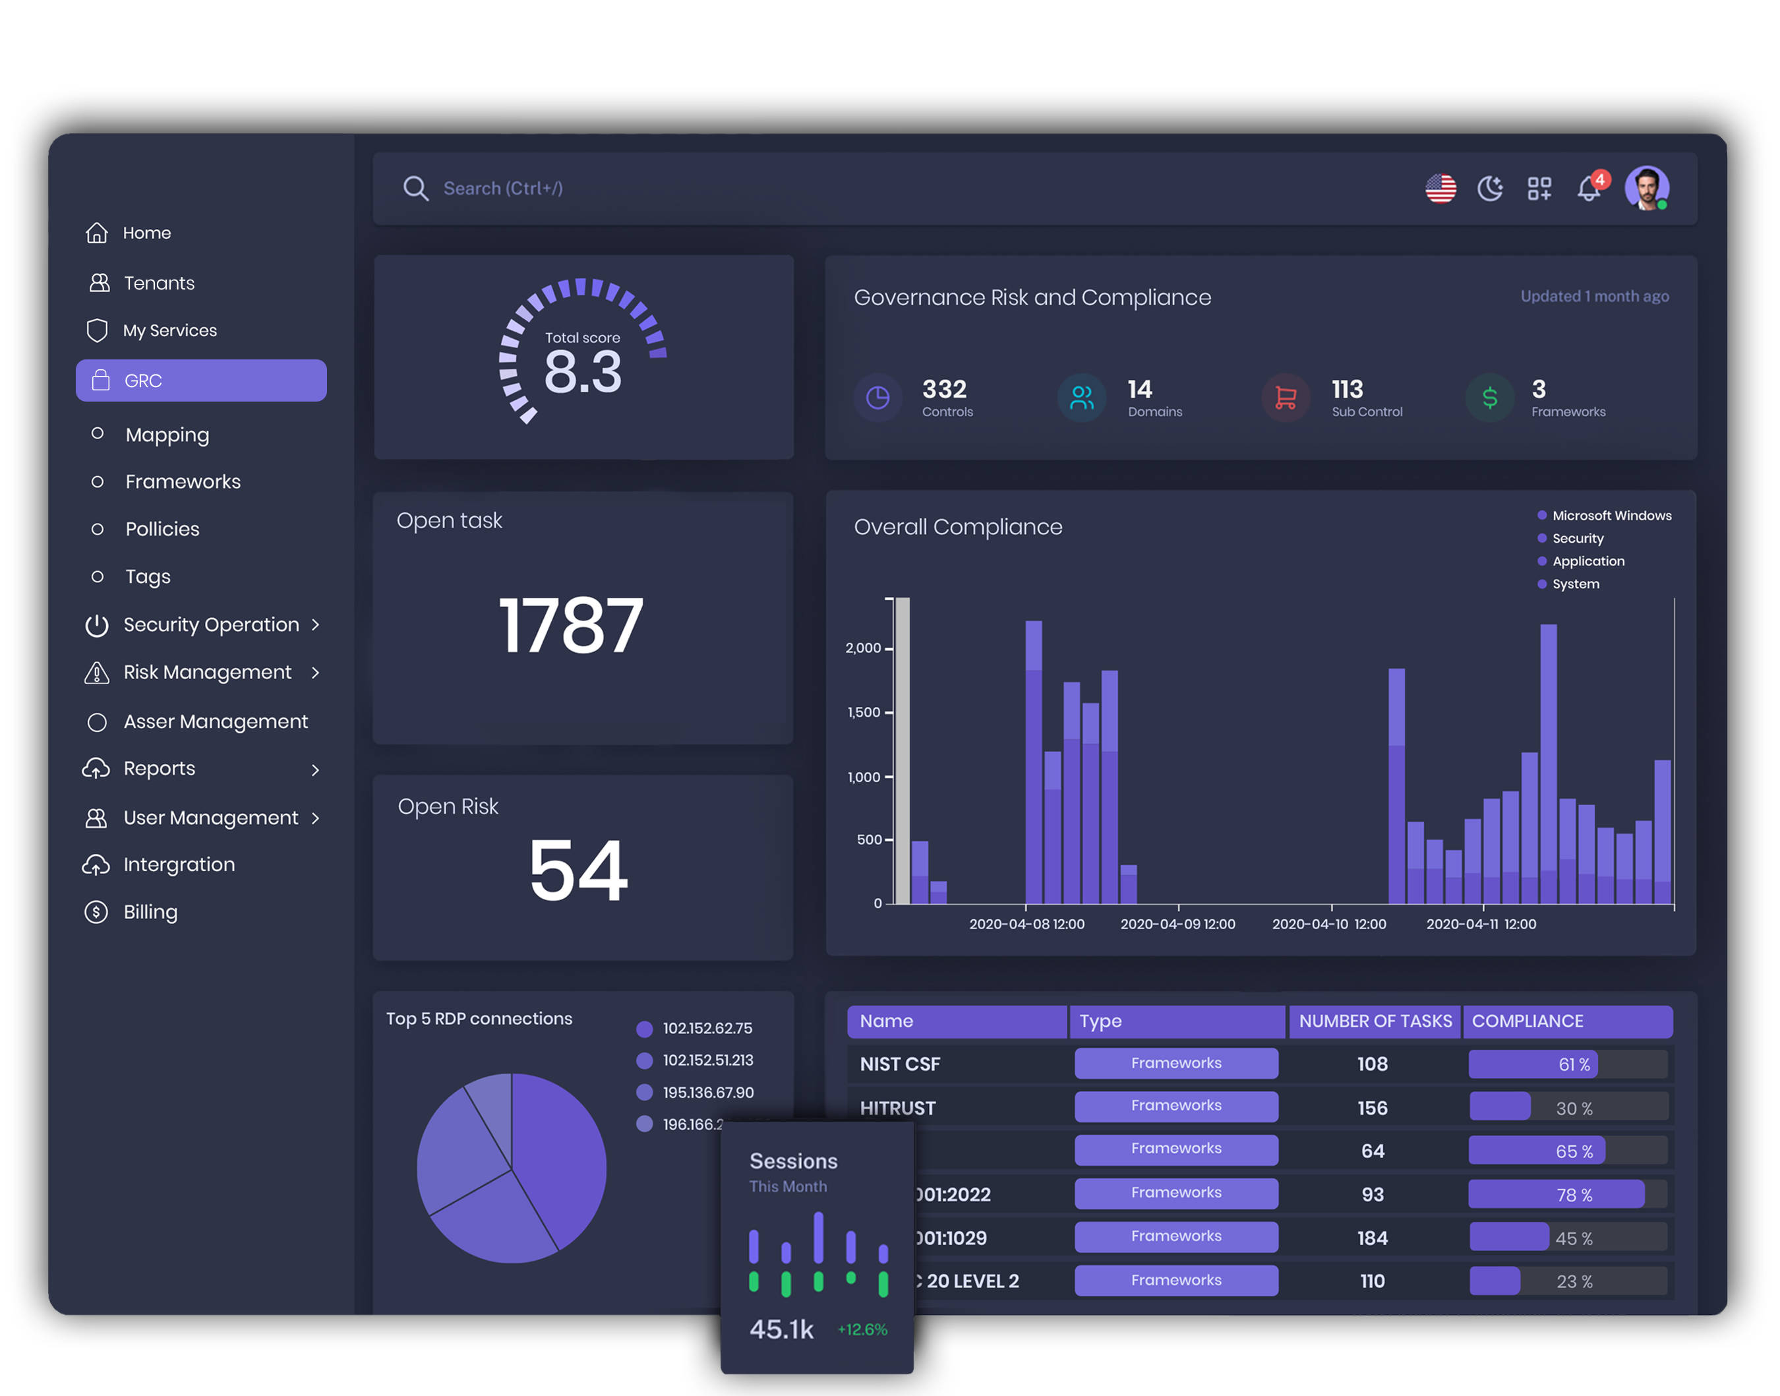Screen dimensions: 1780x1396
Task: Sort by the Name column header
Action: (x=957, y=1023)
